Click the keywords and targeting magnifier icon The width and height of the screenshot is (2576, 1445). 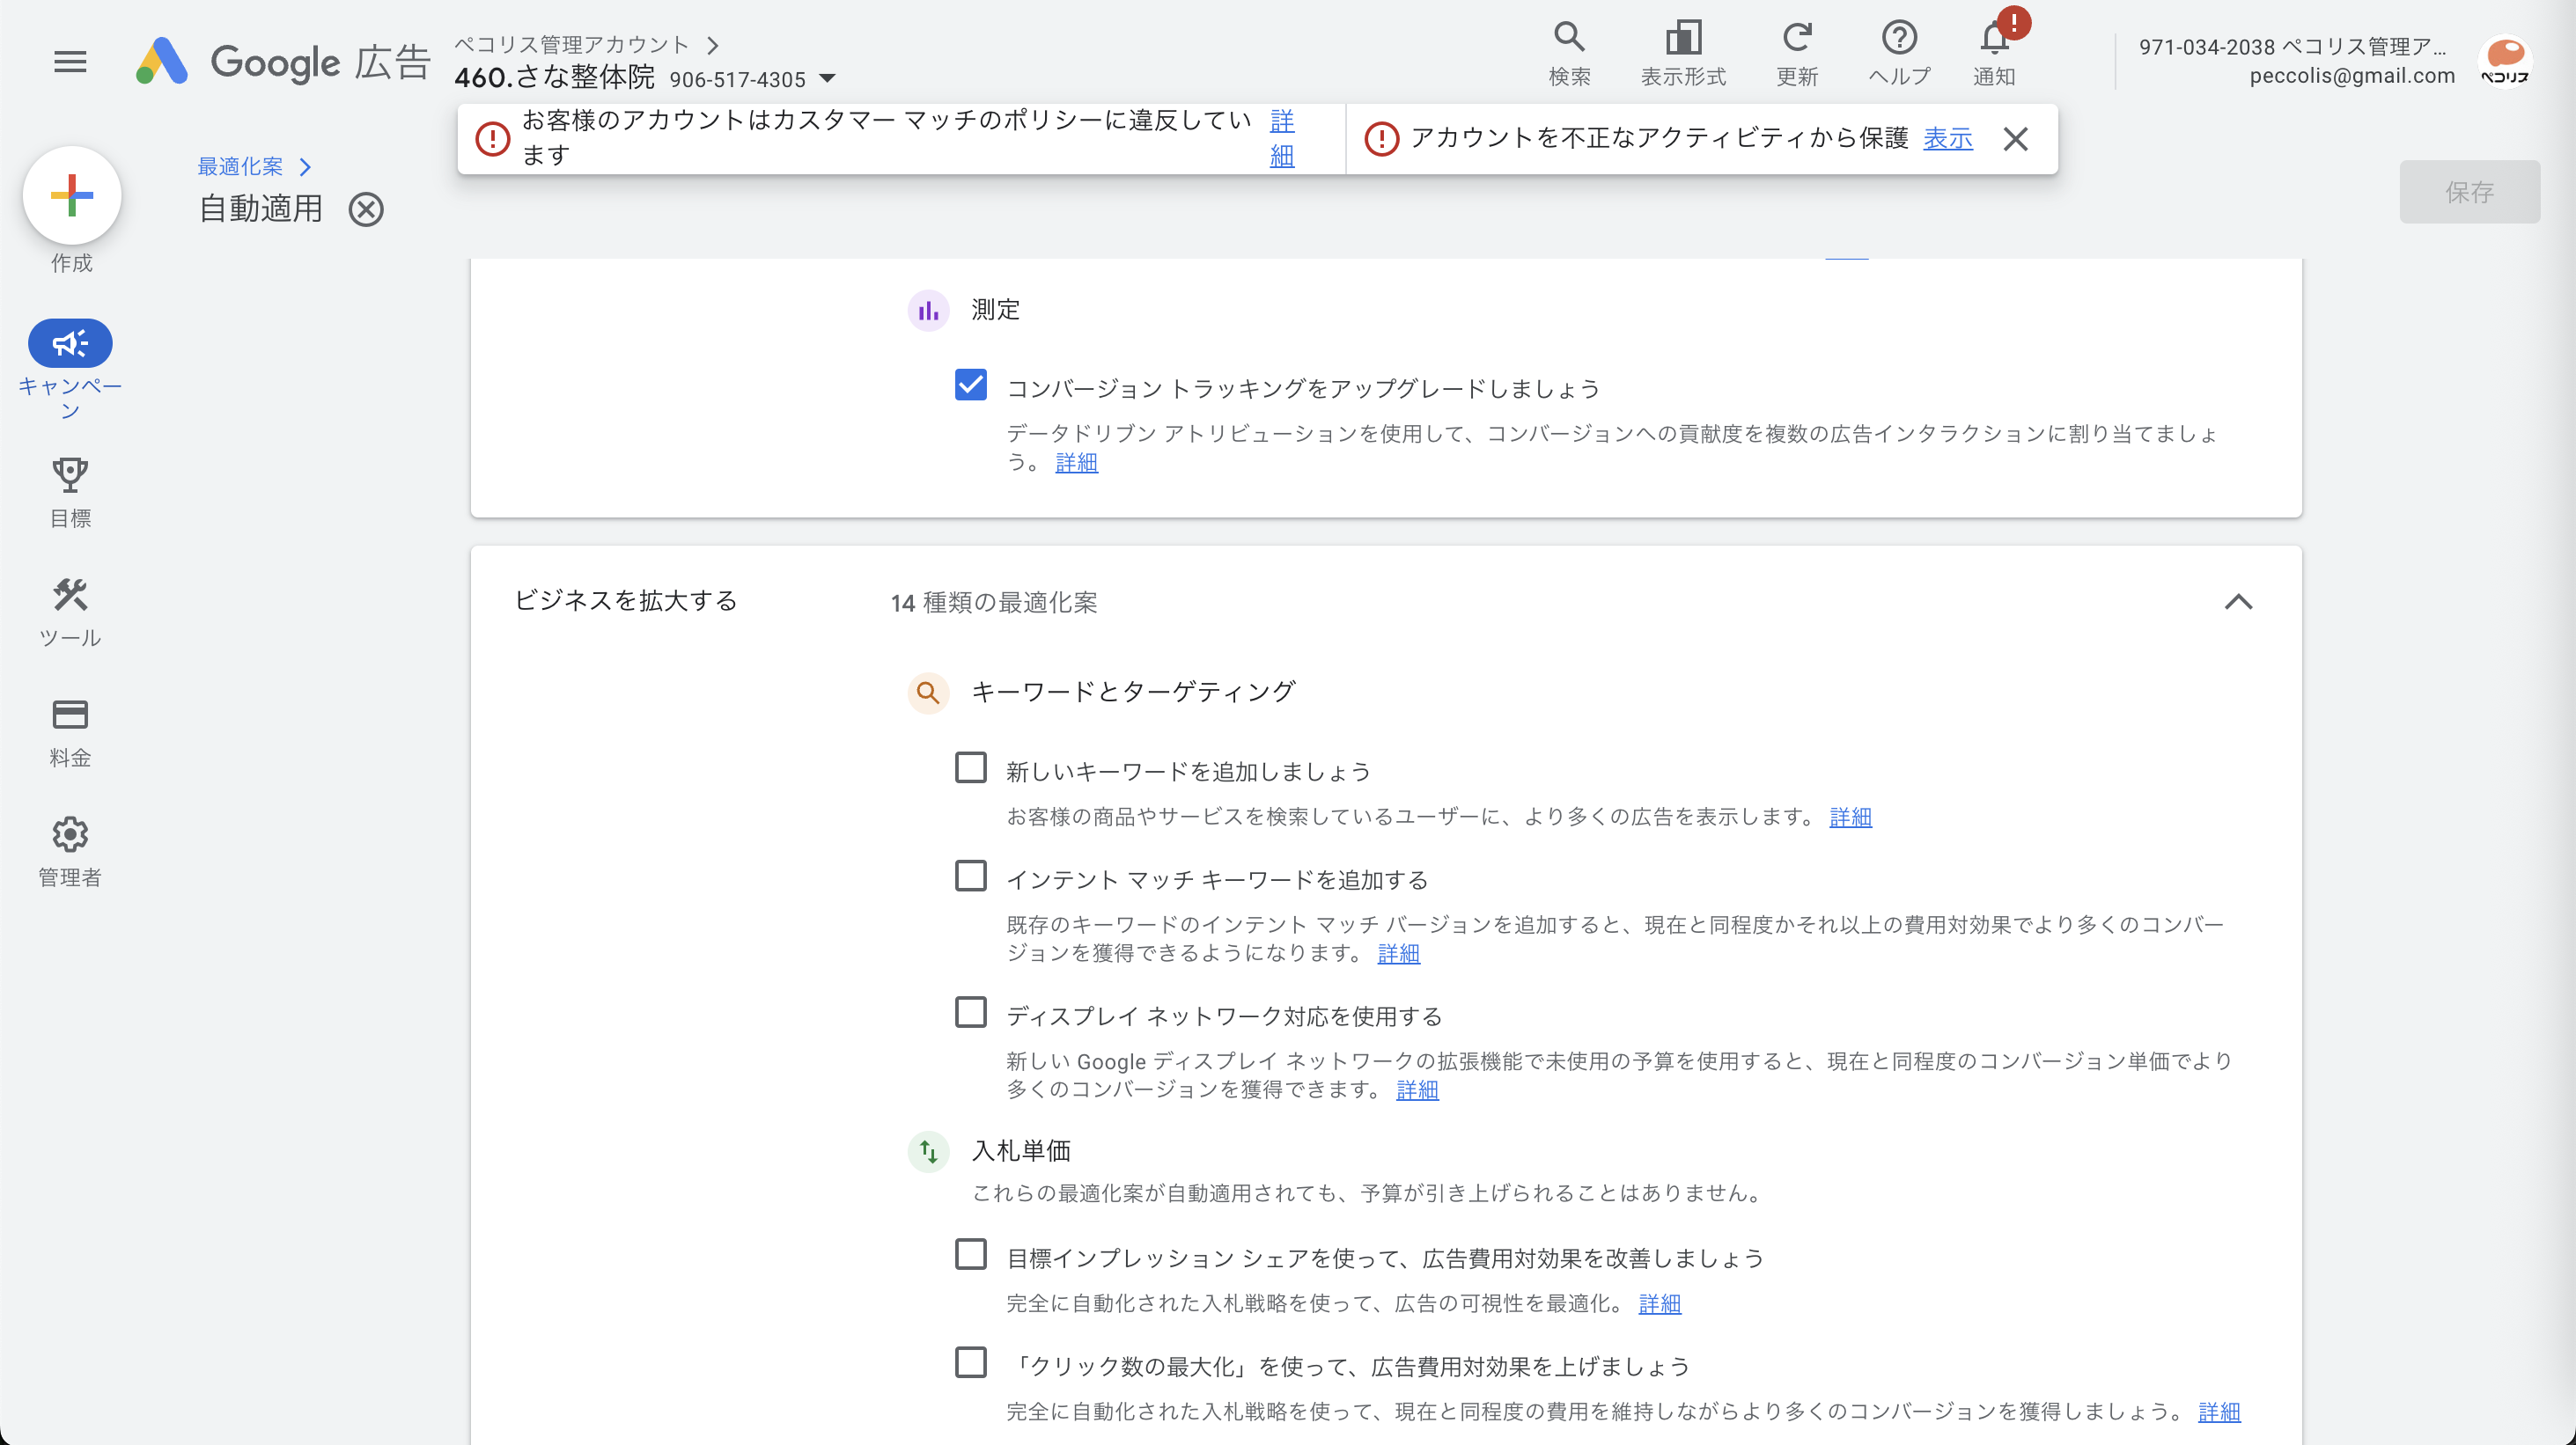pos(928,693)
